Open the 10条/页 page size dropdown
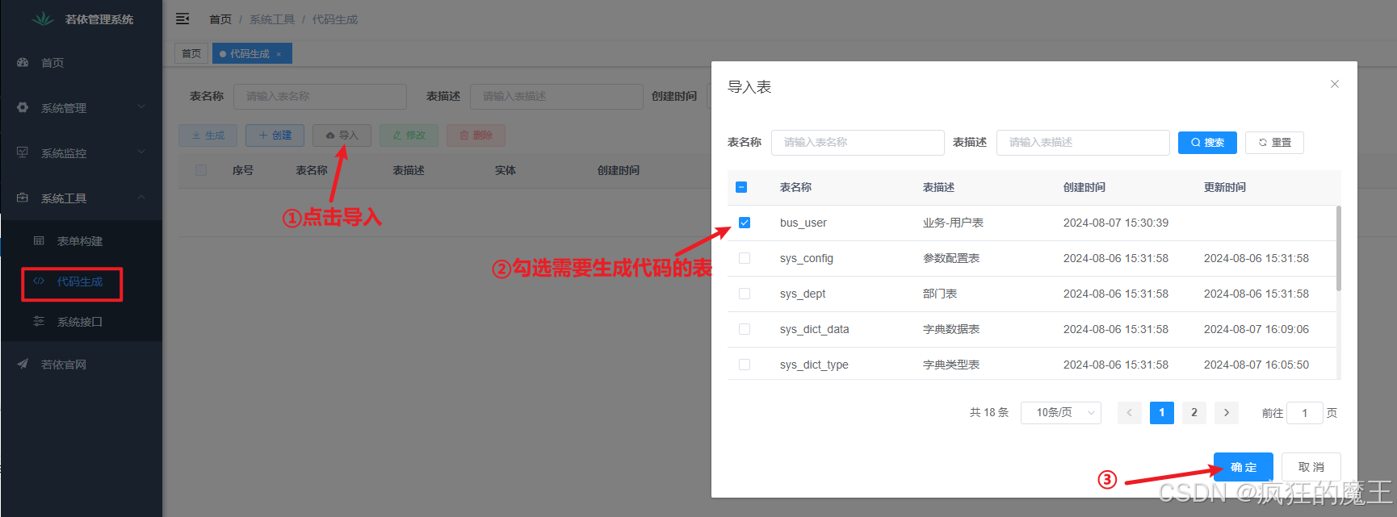1397x517 pixels. [x=1061, y=412]
